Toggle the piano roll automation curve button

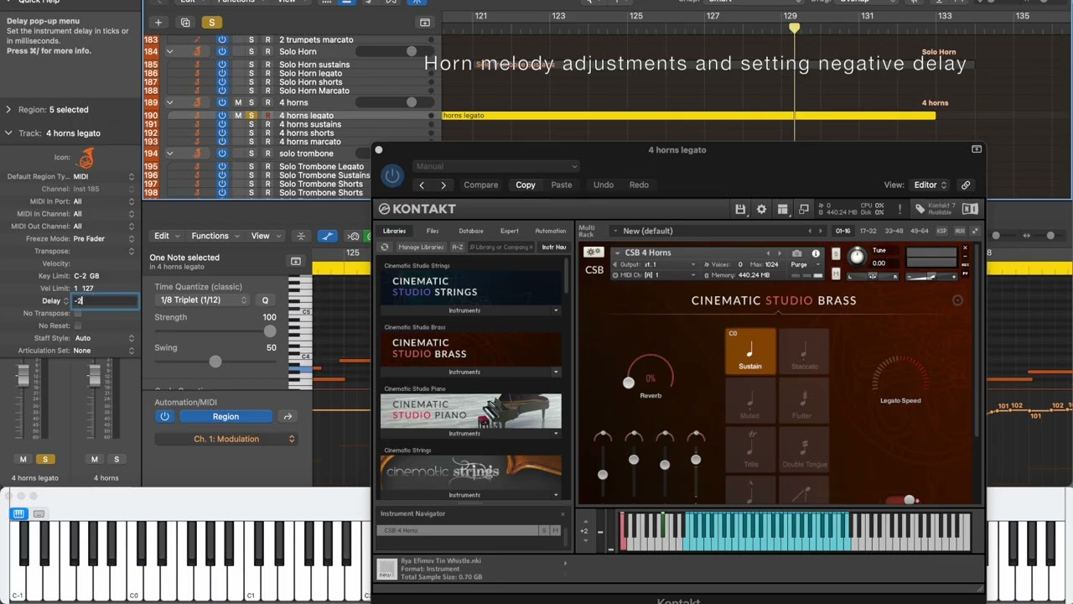click(x=328, y=237)
